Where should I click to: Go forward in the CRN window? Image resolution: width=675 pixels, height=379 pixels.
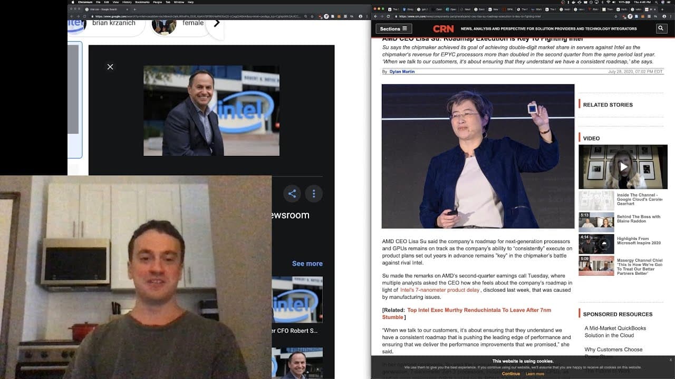point(382,16)
